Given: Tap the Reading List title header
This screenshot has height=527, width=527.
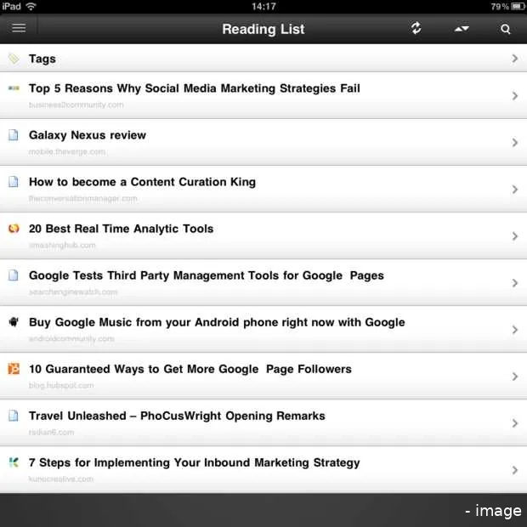Looking at the screenshot, I should coord(263,29).
